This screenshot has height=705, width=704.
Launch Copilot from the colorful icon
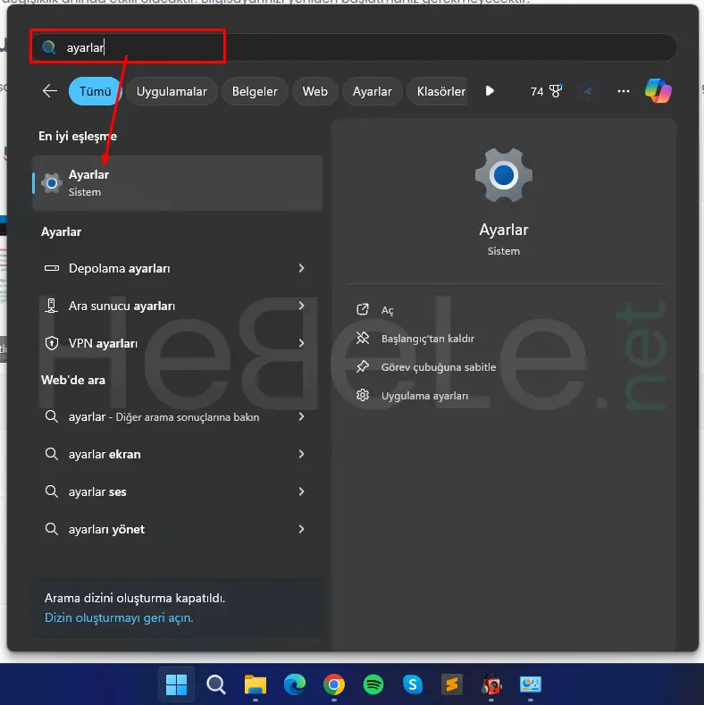658,90
